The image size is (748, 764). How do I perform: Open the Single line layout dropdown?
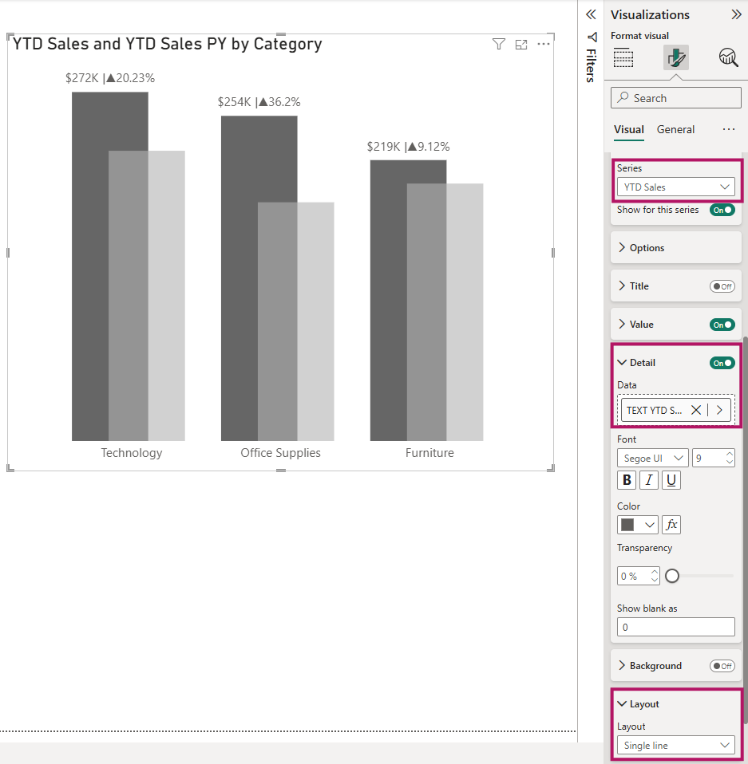pyautogui.click(x=676, y=746)
